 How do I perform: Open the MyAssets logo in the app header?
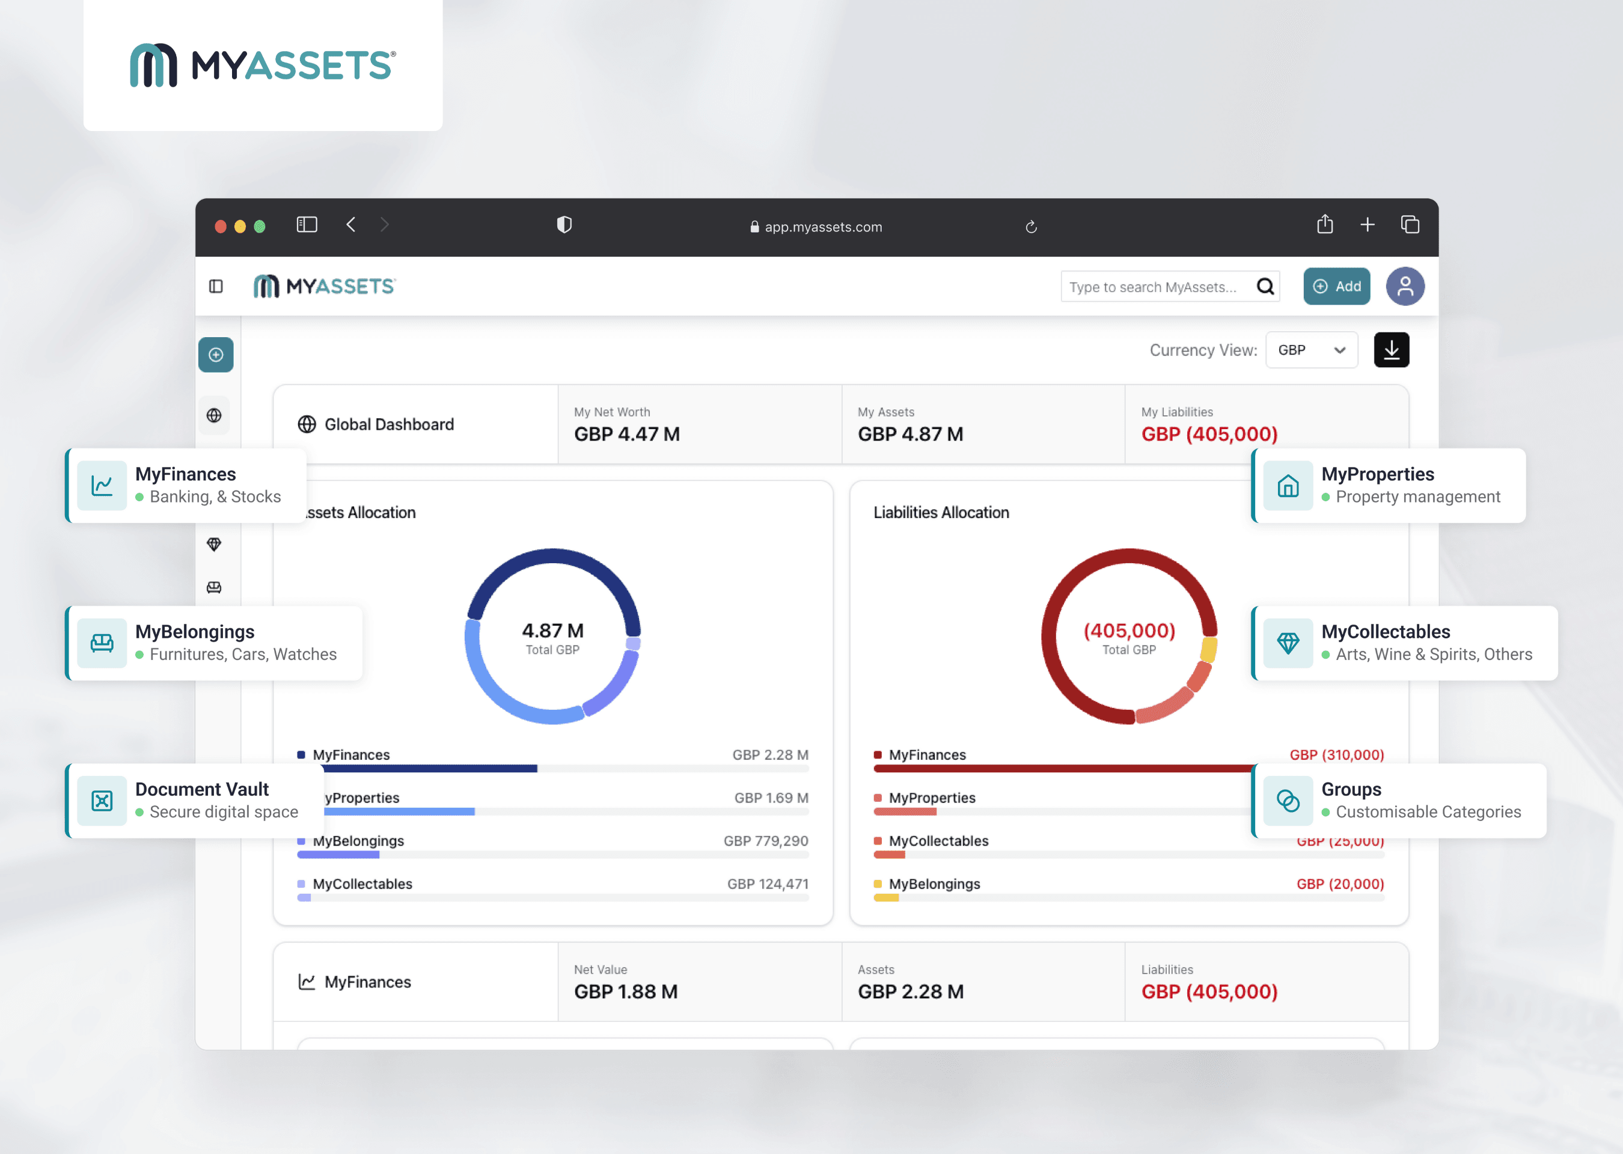pyautogui.click(x=325, y=286)
